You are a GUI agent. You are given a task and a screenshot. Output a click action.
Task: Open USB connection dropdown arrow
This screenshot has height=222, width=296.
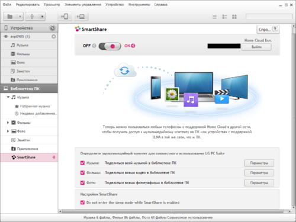(42, 17)
